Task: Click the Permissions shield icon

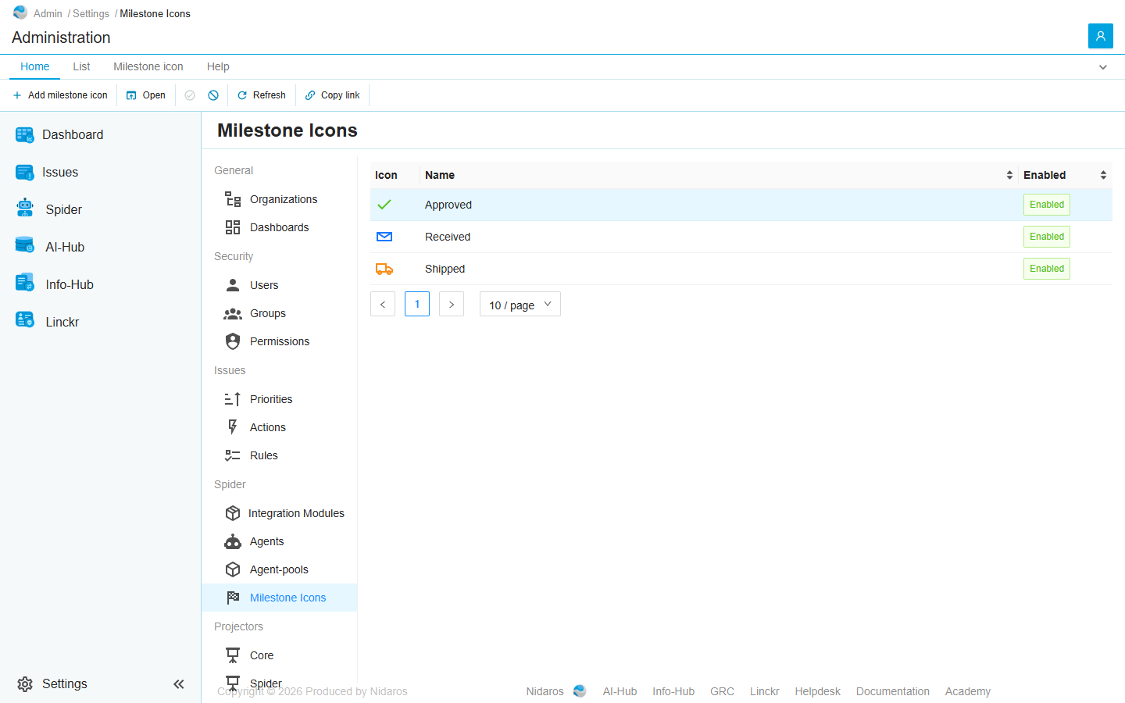Action: pyautogui.click(x=233, y=341)
